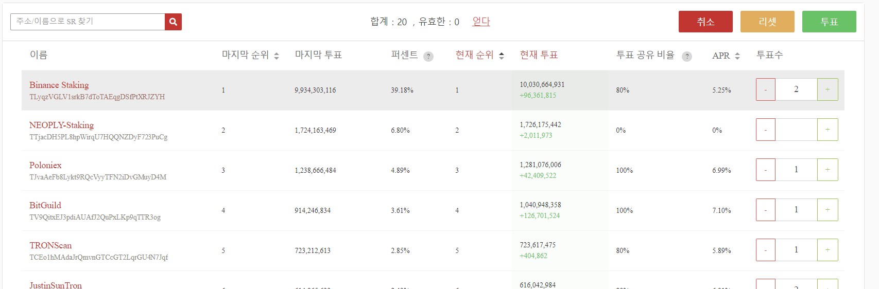Focus the SR address/name search field
The width and height of the screenshot is (879, 289).
pos(88,22)
